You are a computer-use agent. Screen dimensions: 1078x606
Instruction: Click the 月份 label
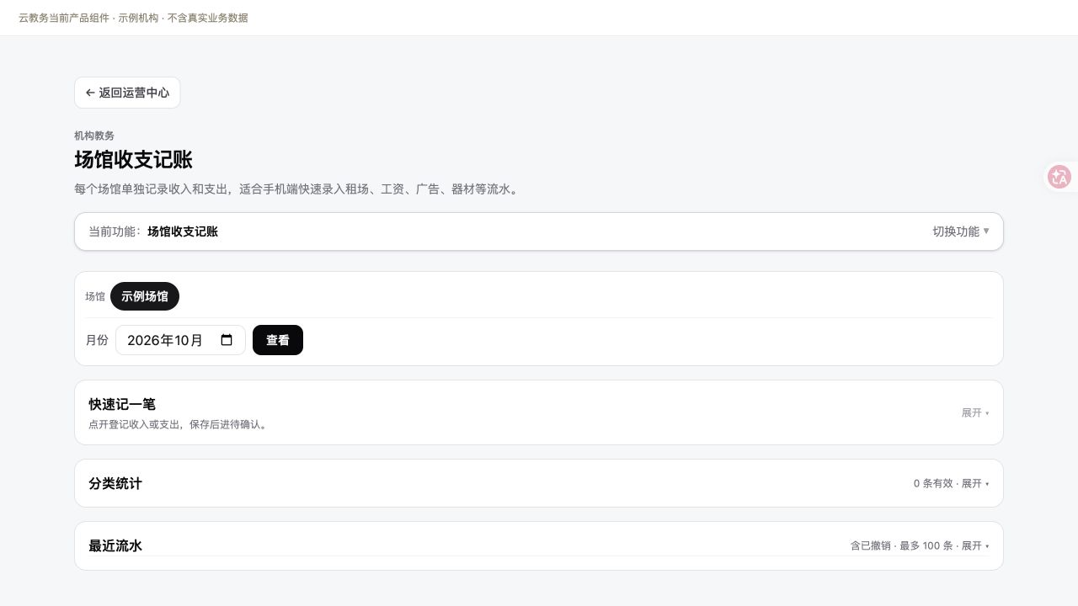click(97, 340)
